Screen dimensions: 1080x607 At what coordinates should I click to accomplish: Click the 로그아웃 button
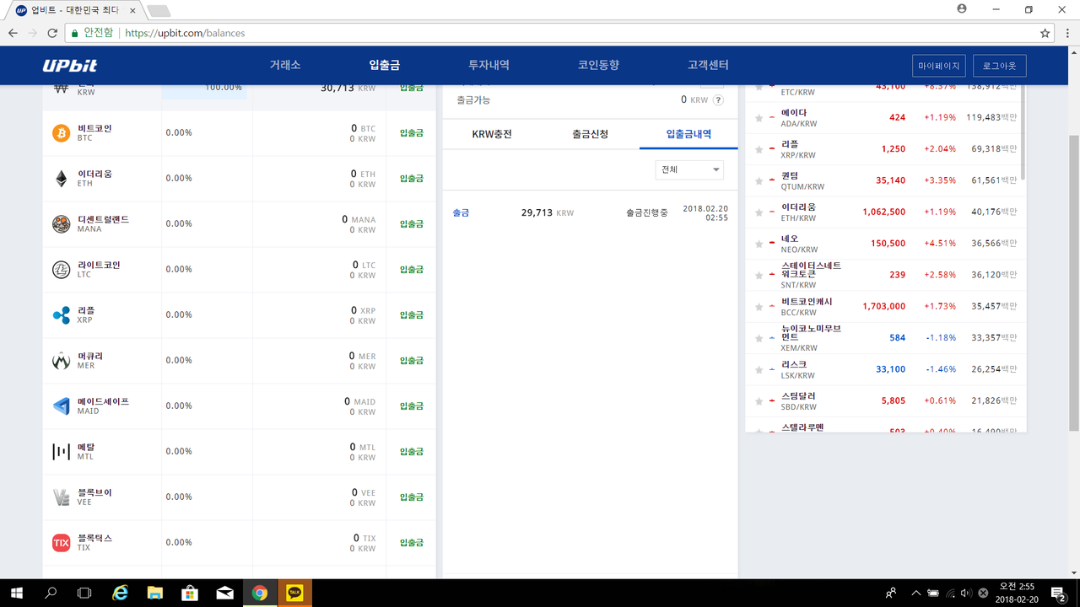point(1000,66)
